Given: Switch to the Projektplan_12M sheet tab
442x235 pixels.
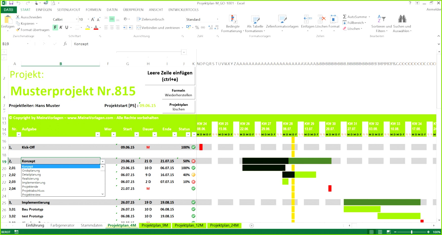Looking at the screenshot, I should click(189, 225).
